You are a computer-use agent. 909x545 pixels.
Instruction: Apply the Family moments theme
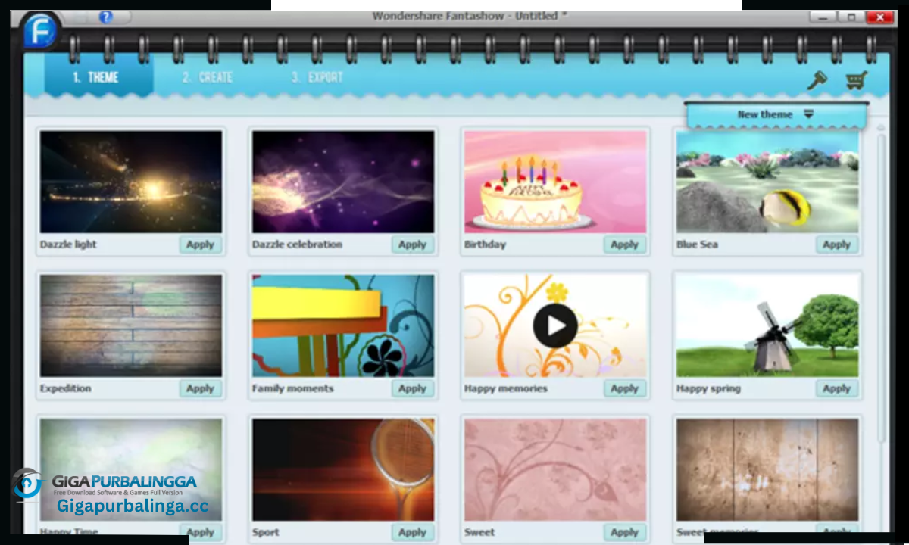pos(413,388)
